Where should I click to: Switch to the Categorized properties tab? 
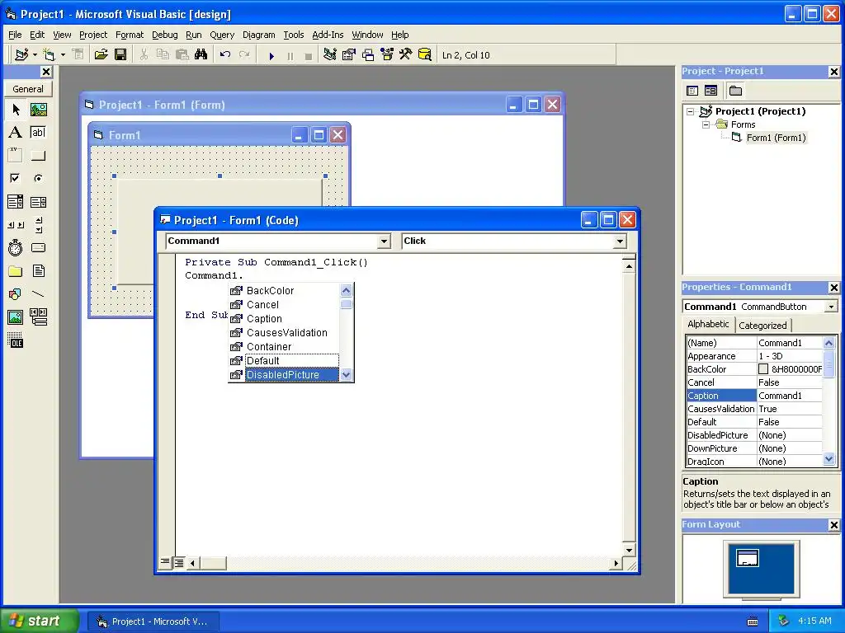click(x=762, y=325)
